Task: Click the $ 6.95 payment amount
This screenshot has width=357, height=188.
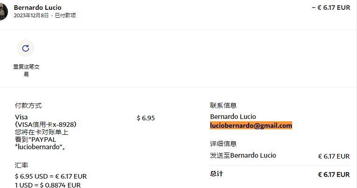Action: tap(146, 118)
